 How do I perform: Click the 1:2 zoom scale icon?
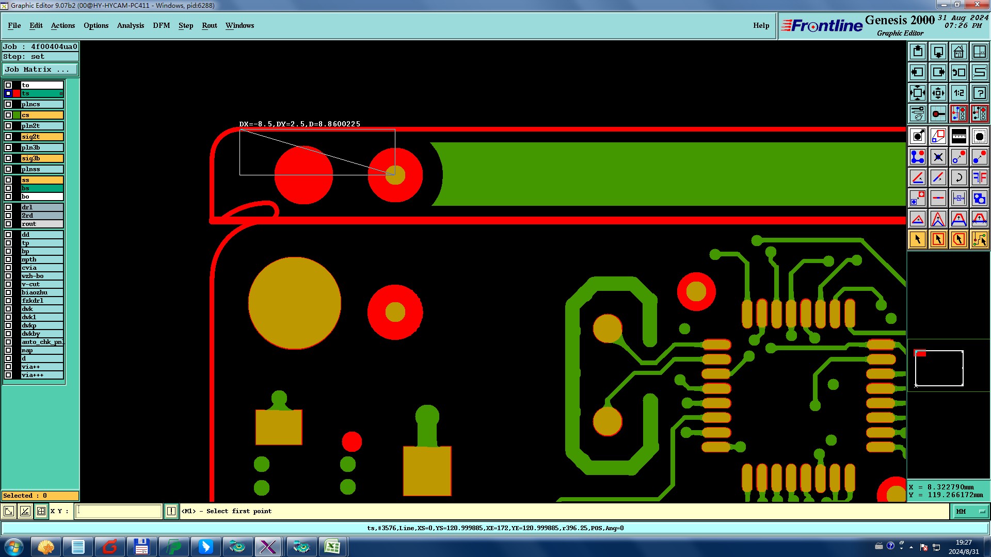[958, 93]
